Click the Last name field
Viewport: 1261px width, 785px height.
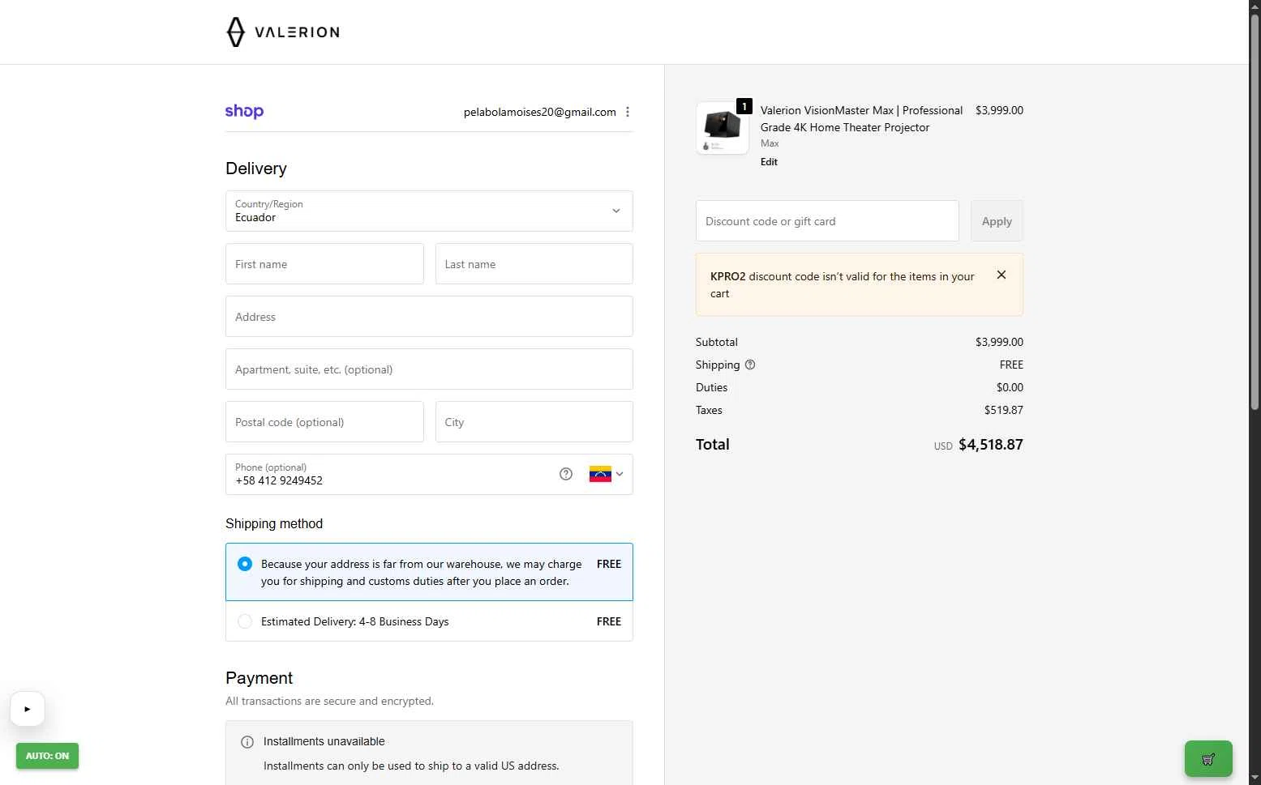tap(534, 264)
